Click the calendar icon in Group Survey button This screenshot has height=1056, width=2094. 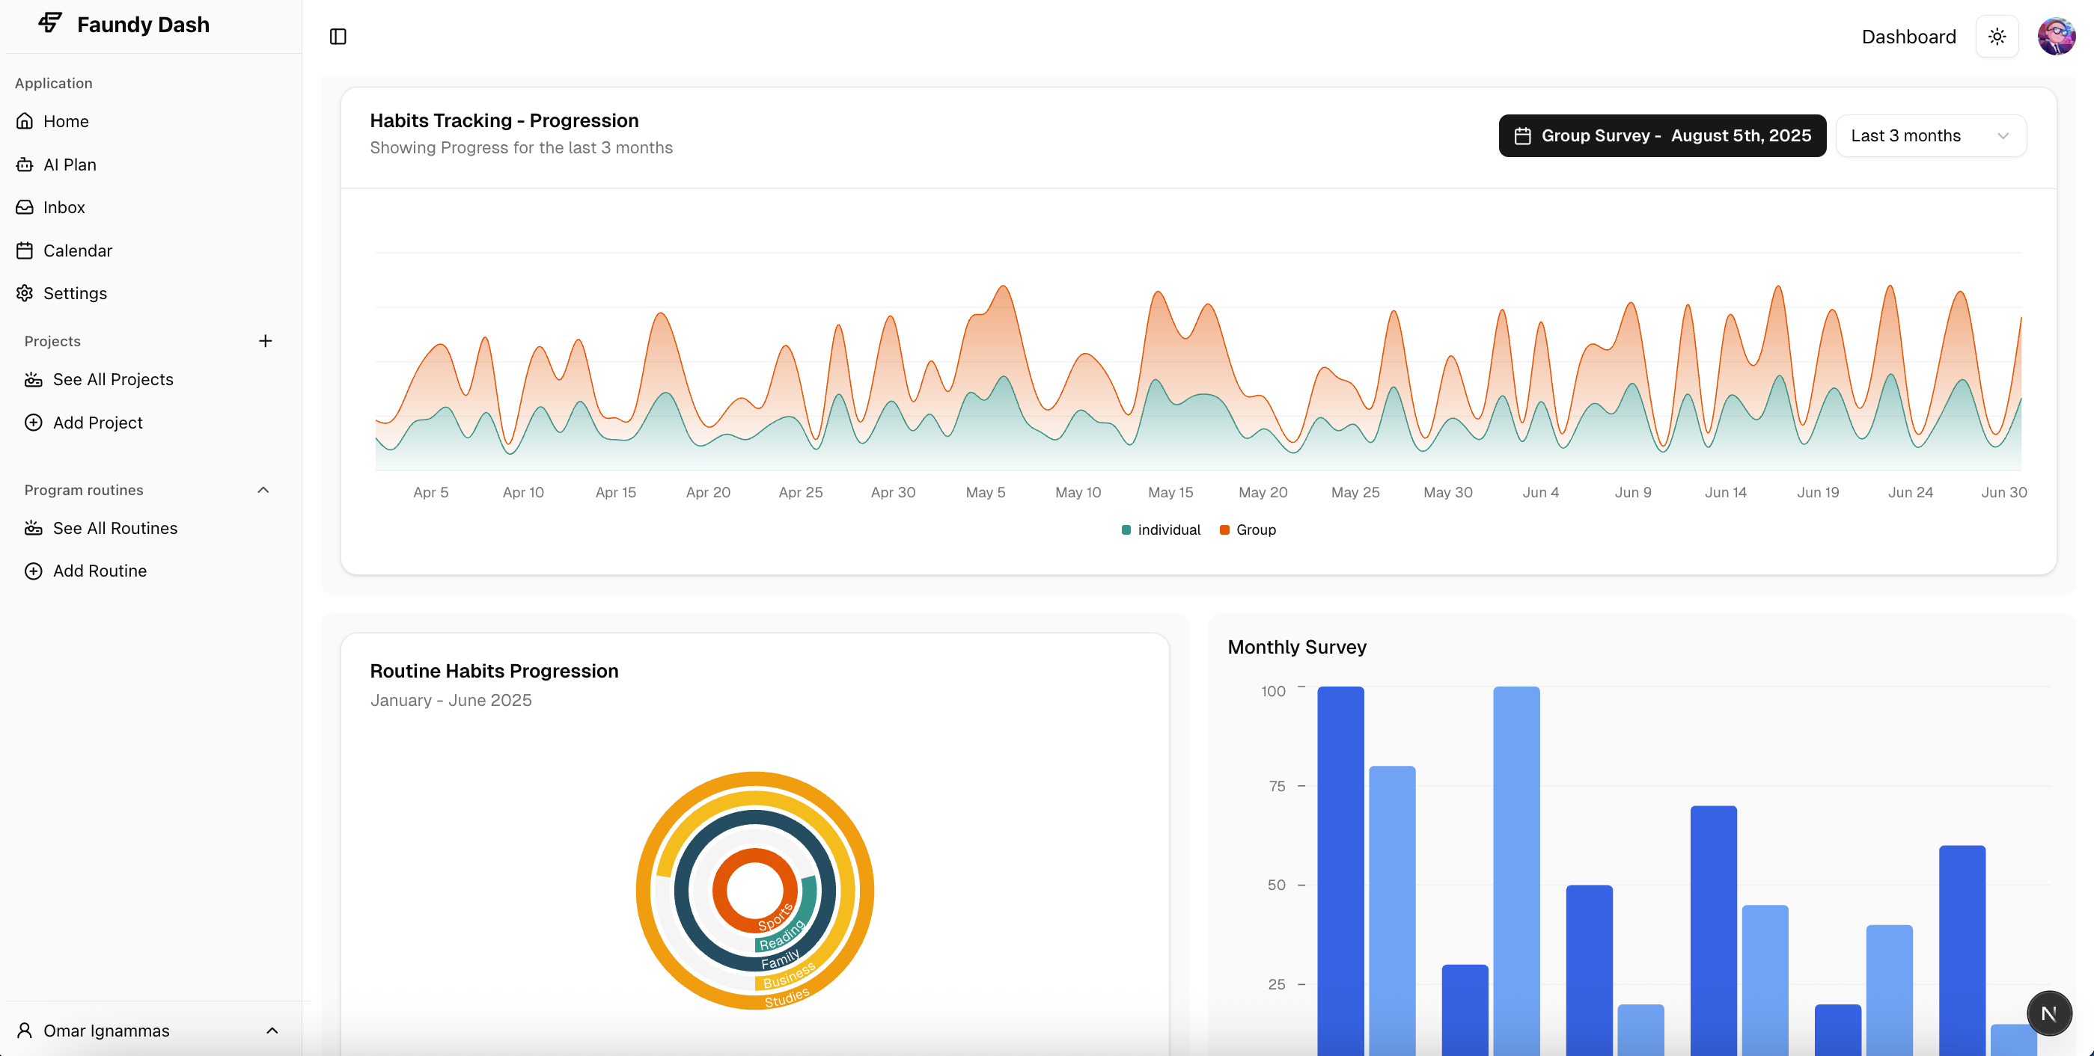tap(1522, 135)
